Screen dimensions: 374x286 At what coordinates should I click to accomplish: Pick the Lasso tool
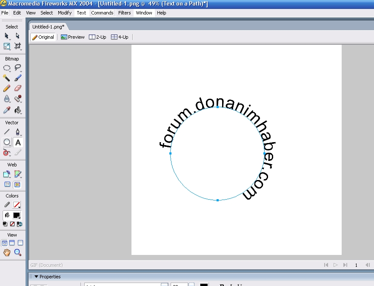[17, 68]
